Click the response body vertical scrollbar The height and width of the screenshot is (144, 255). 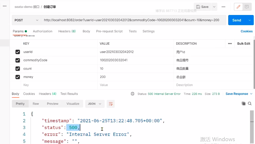coord(252,127)
